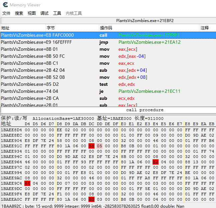Click hex row address 1BAEE94C

[11, 157]
